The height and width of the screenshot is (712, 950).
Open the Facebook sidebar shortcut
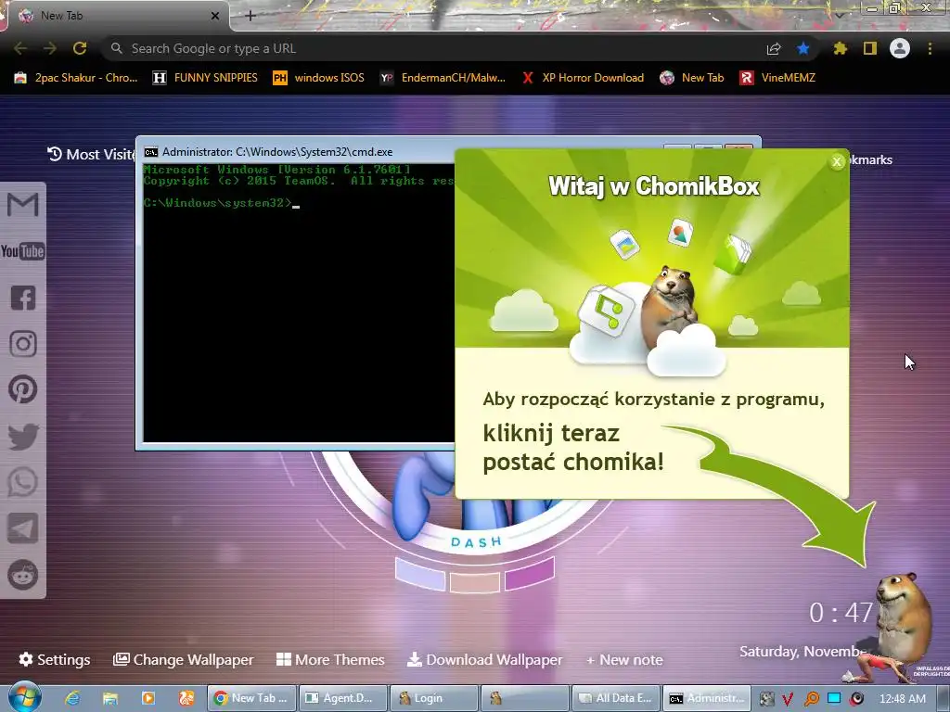coord(23,298)
